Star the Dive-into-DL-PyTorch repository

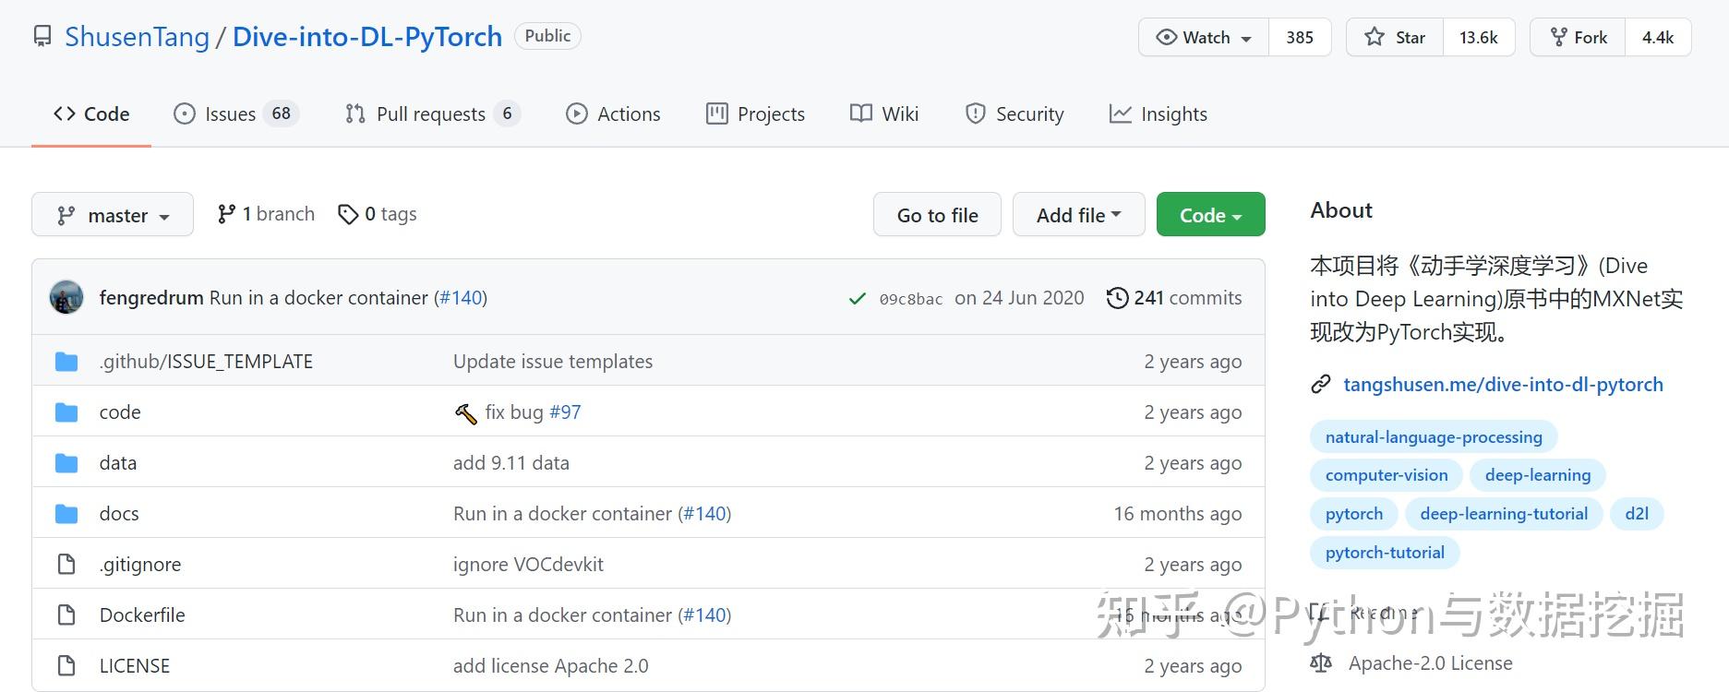pos(1395,38)
